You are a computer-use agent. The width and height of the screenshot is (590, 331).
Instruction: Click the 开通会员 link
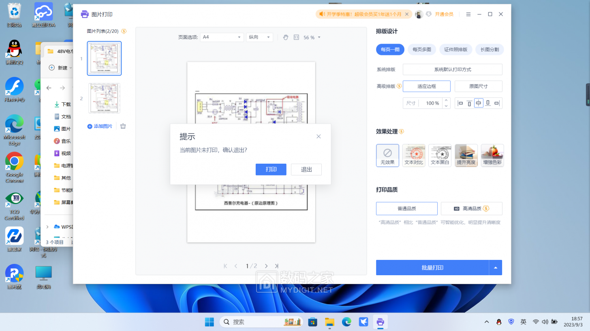tap(444, 14)
